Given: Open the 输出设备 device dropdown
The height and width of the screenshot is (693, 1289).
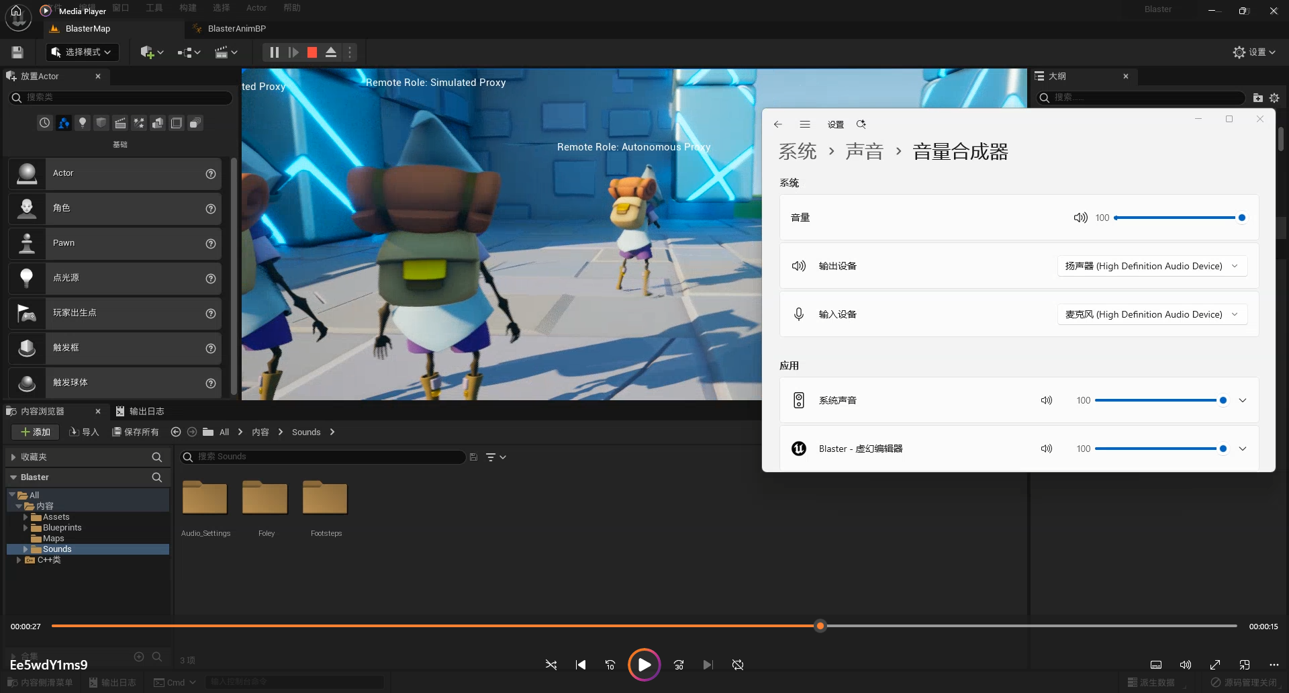Looking at the screenshot, I should coord(1152,266).
